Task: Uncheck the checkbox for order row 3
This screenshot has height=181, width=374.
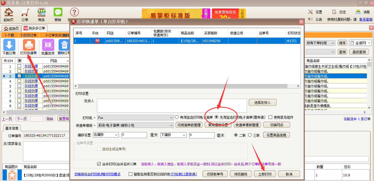Action: click(x=19, y=76)
